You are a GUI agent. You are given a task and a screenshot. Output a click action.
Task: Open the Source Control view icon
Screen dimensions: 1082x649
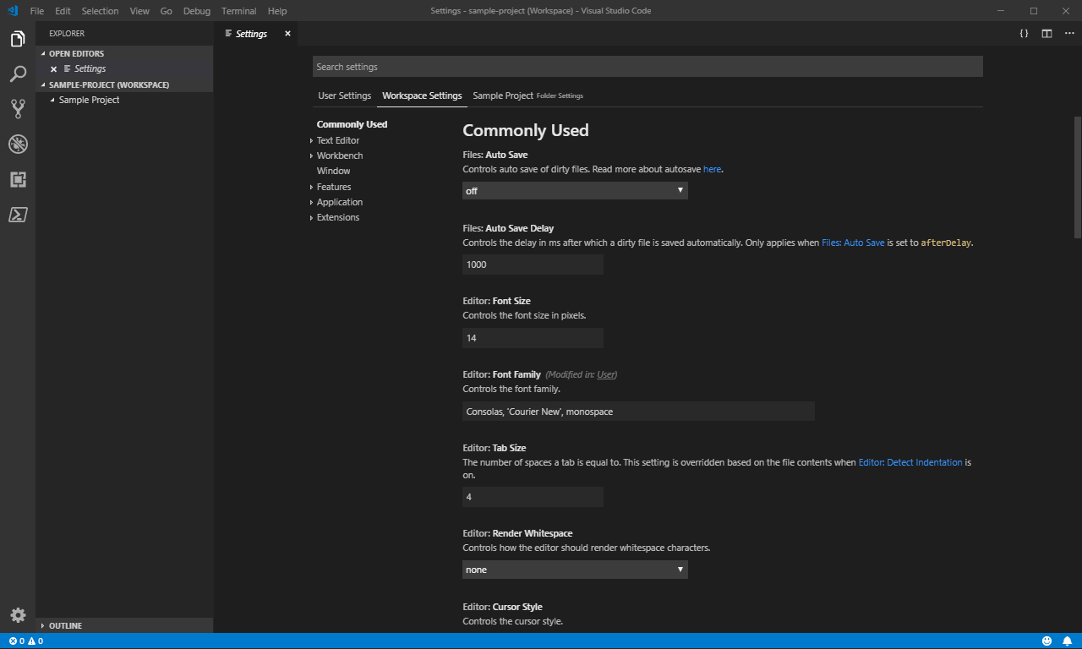pyautogui.click(x=18, y=109)
